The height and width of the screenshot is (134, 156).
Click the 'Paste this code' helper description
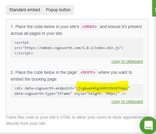point(77,120)
